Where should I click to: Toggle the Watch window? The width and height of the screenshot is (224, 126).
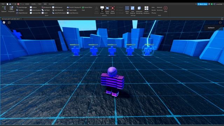pos(44,13)
